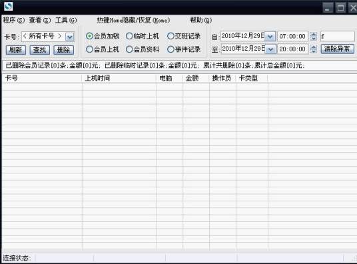
Task: Click the 查找 button
Action: (39, 50)
